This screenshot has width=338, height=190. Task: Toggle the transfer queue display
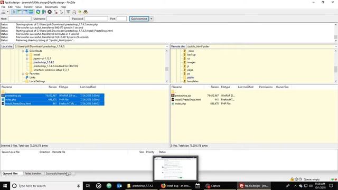pos(31,12)
